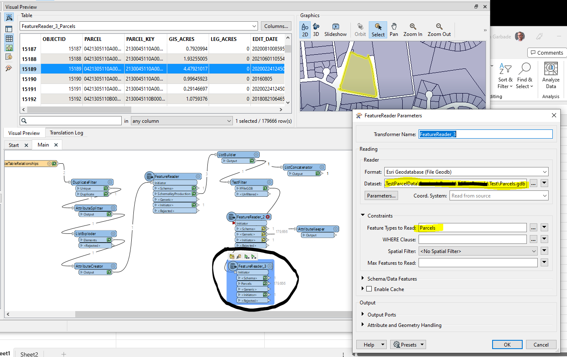567x357 pixels.
Task: Click the inspector icon at sidebar bottom
Action: point(9,68)
